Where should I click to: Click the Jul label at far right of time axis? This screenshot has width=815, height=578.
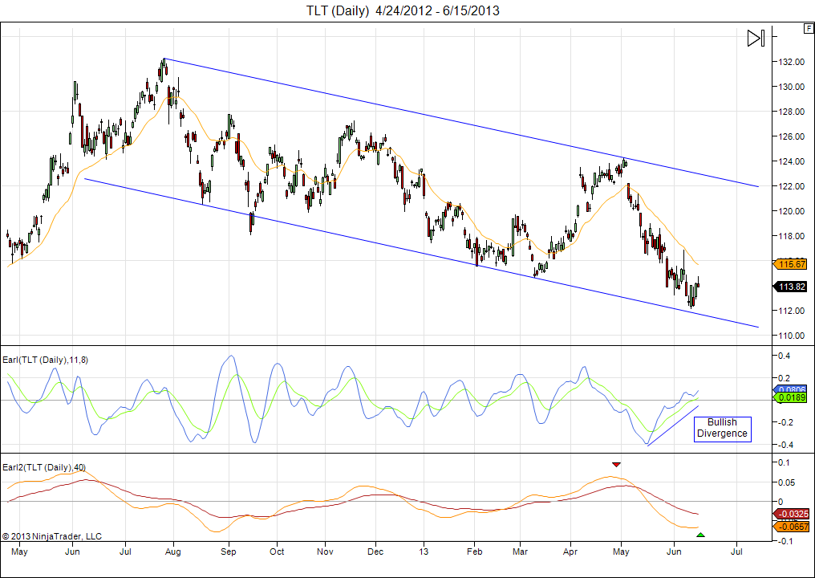click(x=736, y=552)
